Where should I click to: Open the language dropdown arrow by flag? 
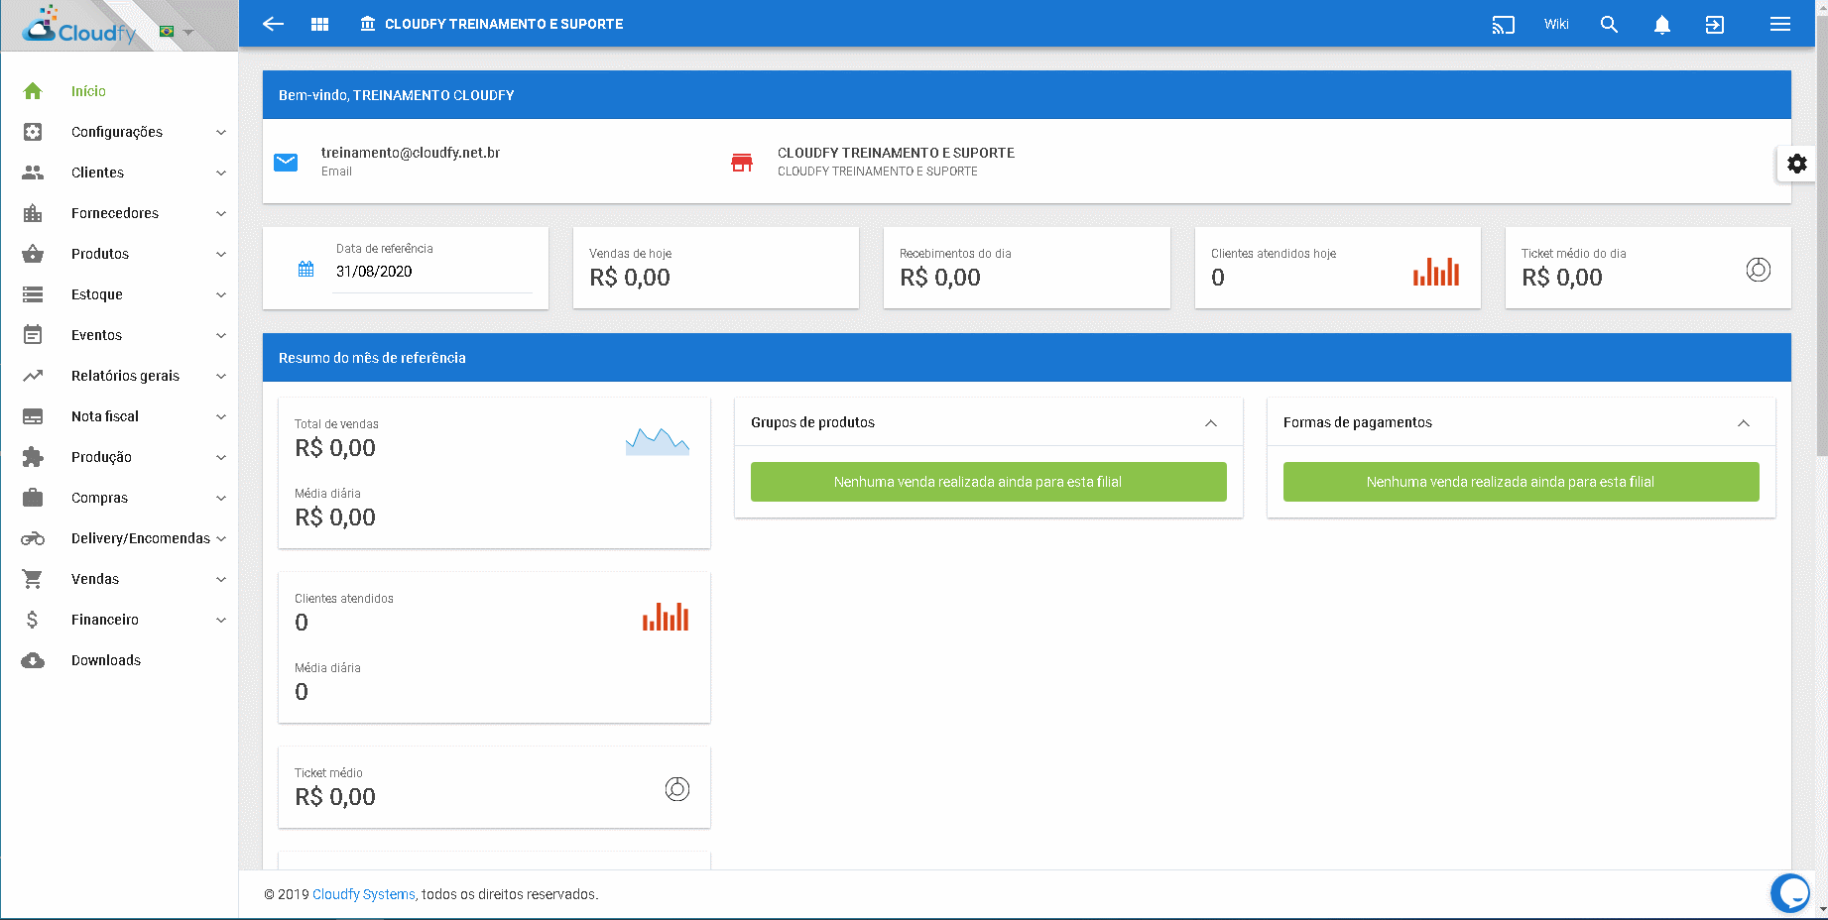click(x=188, y=33)
